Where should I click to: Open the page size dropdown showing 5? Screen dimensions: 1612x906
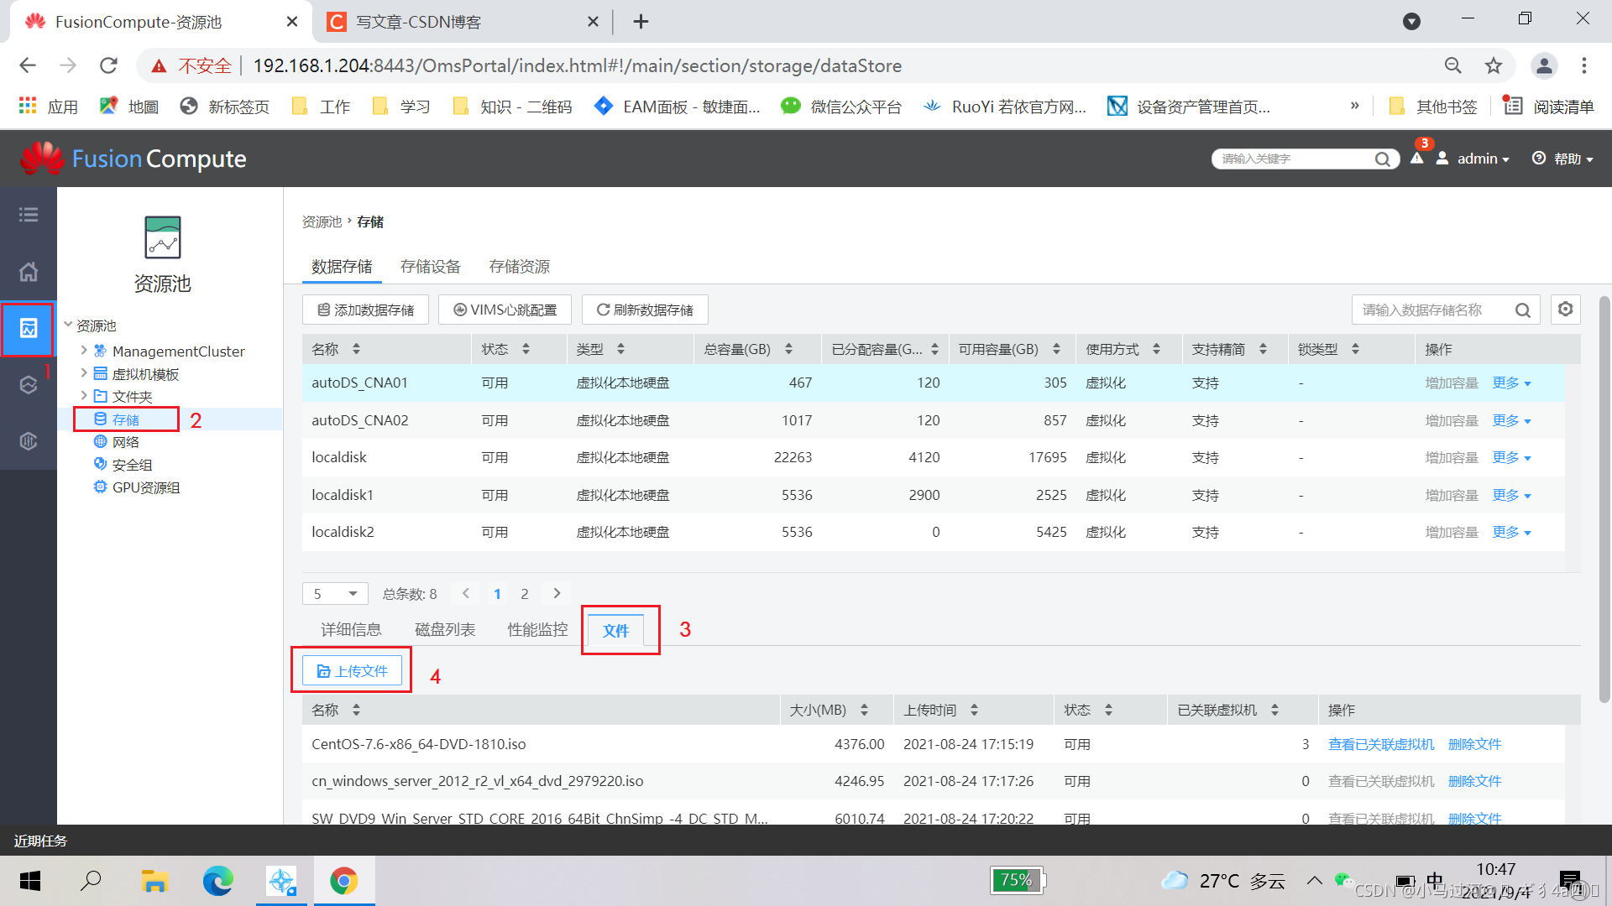coord(335,594)
